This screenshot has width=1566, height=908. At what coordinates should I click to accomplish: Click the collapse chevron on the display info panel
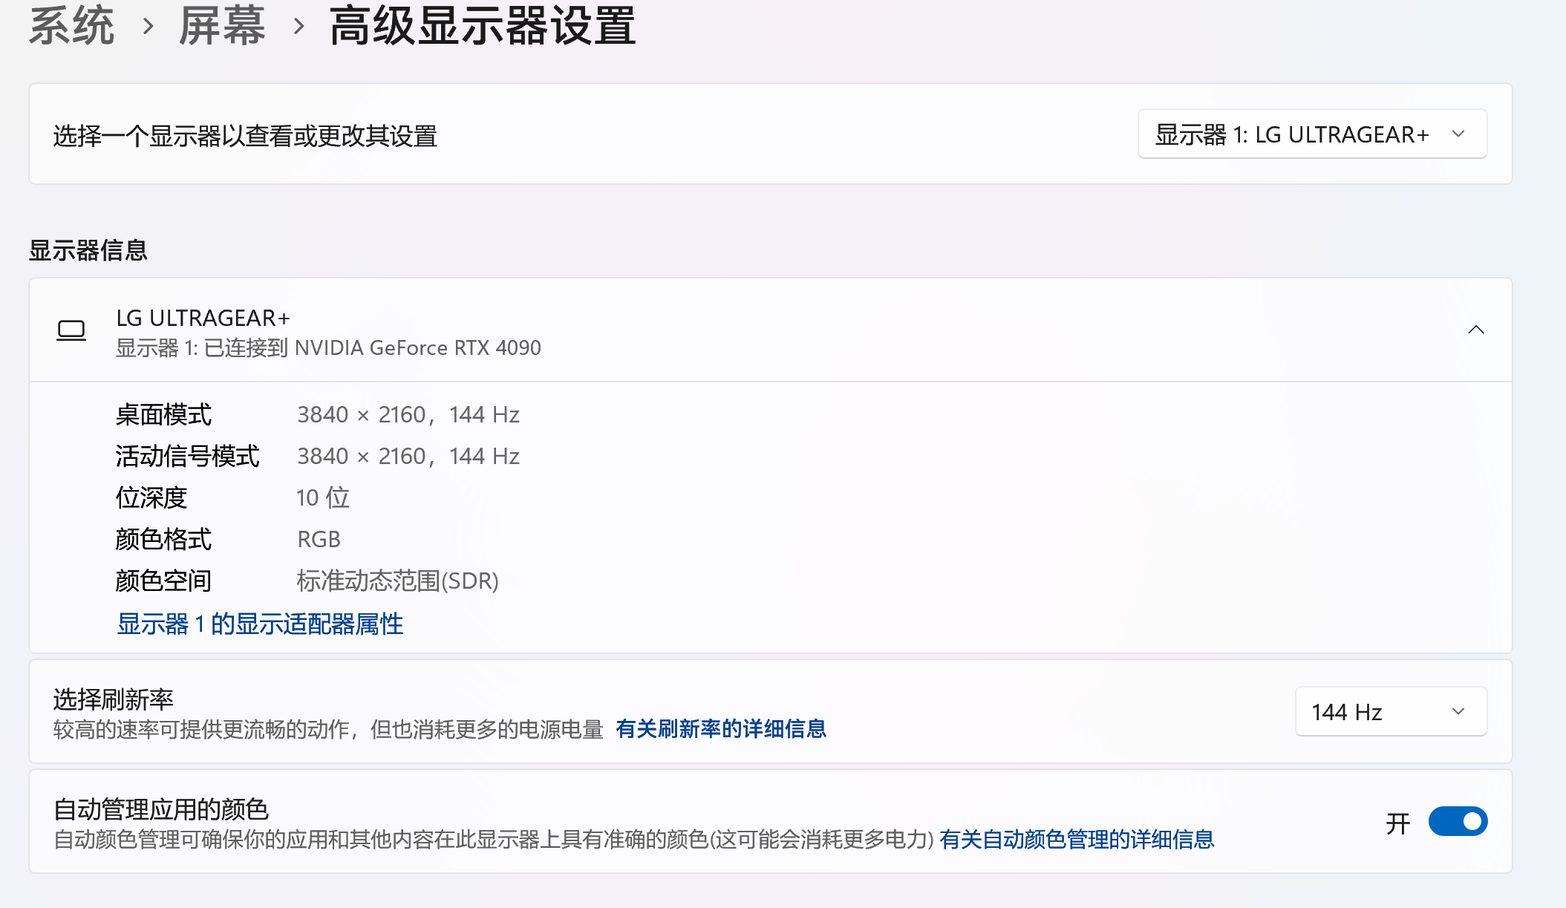coord(1477,330)
